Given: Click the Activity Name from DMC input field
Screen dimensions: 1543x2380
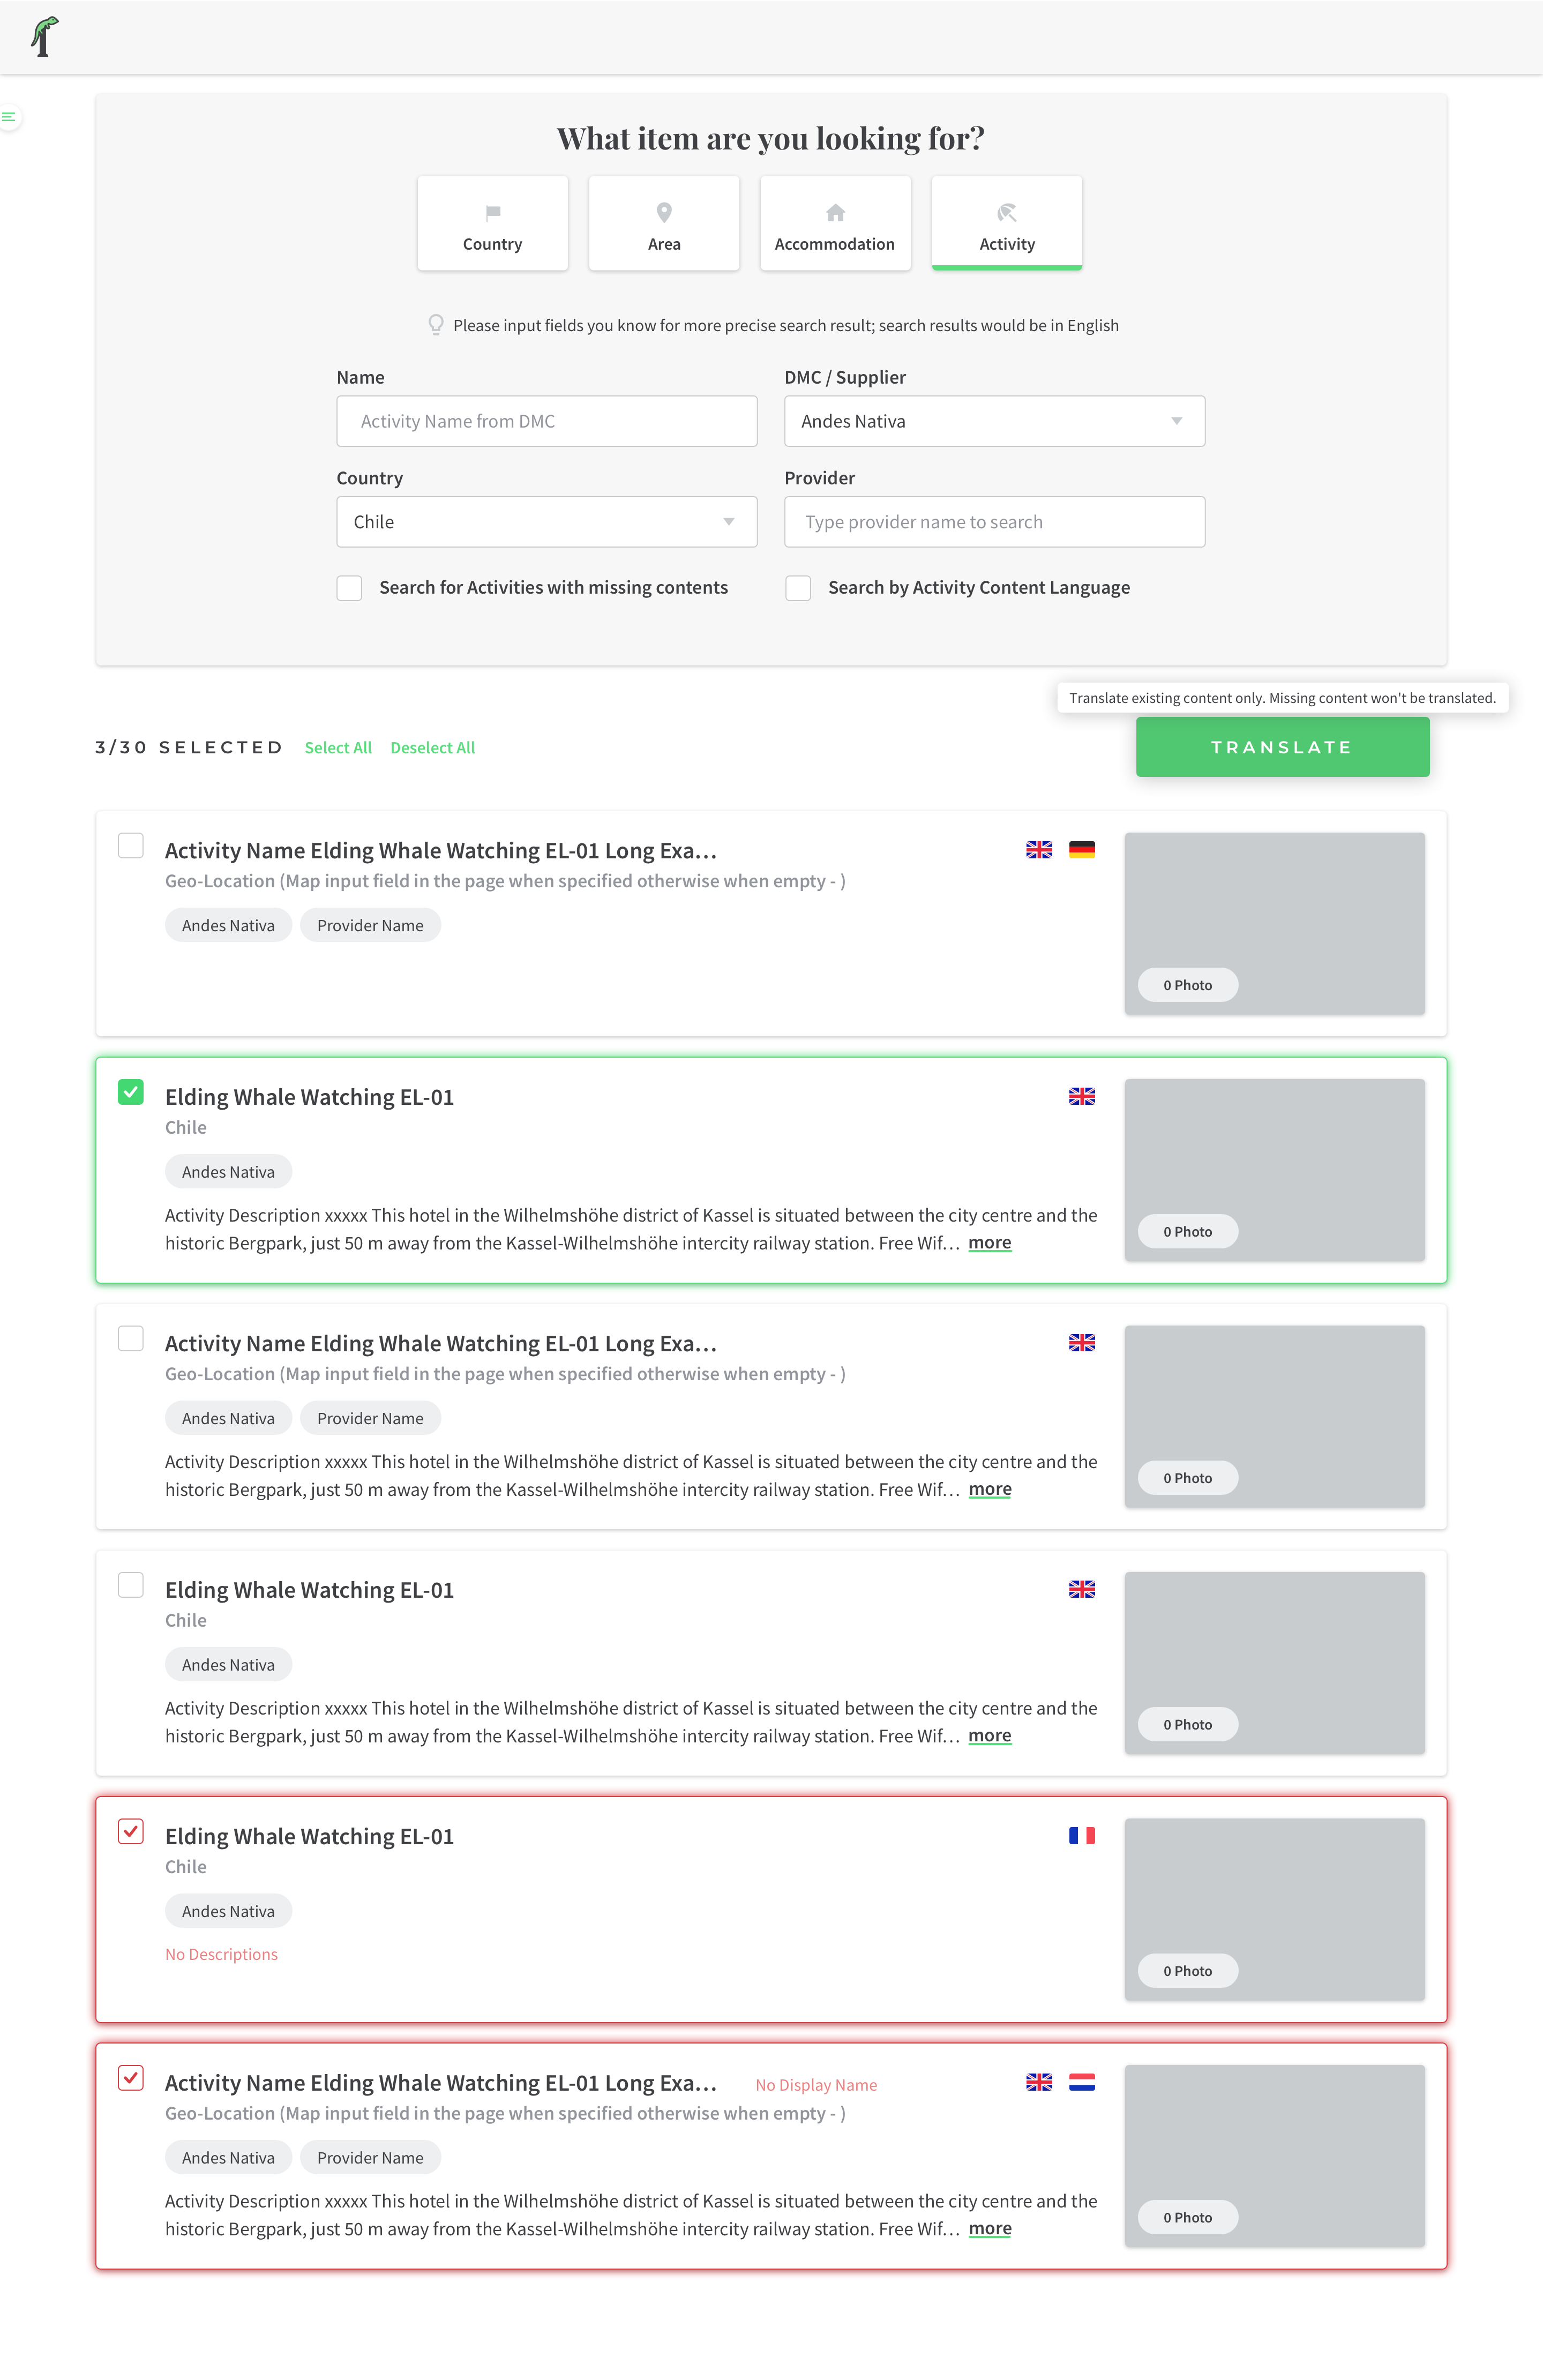Looking at the screenshot, I should coord(546,421).
